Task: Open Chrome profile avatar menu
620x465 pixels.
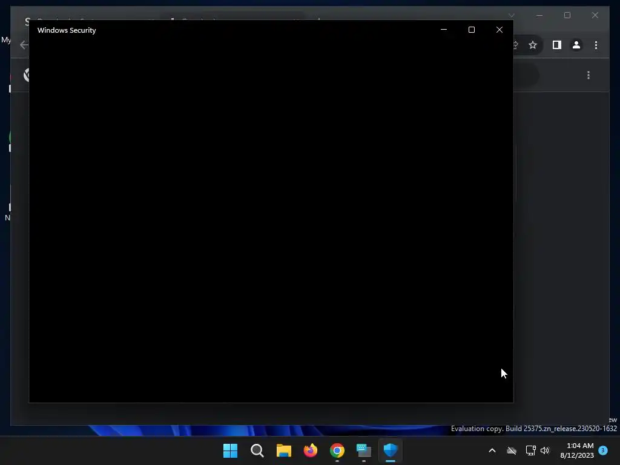Action: [x=576, y=45]
